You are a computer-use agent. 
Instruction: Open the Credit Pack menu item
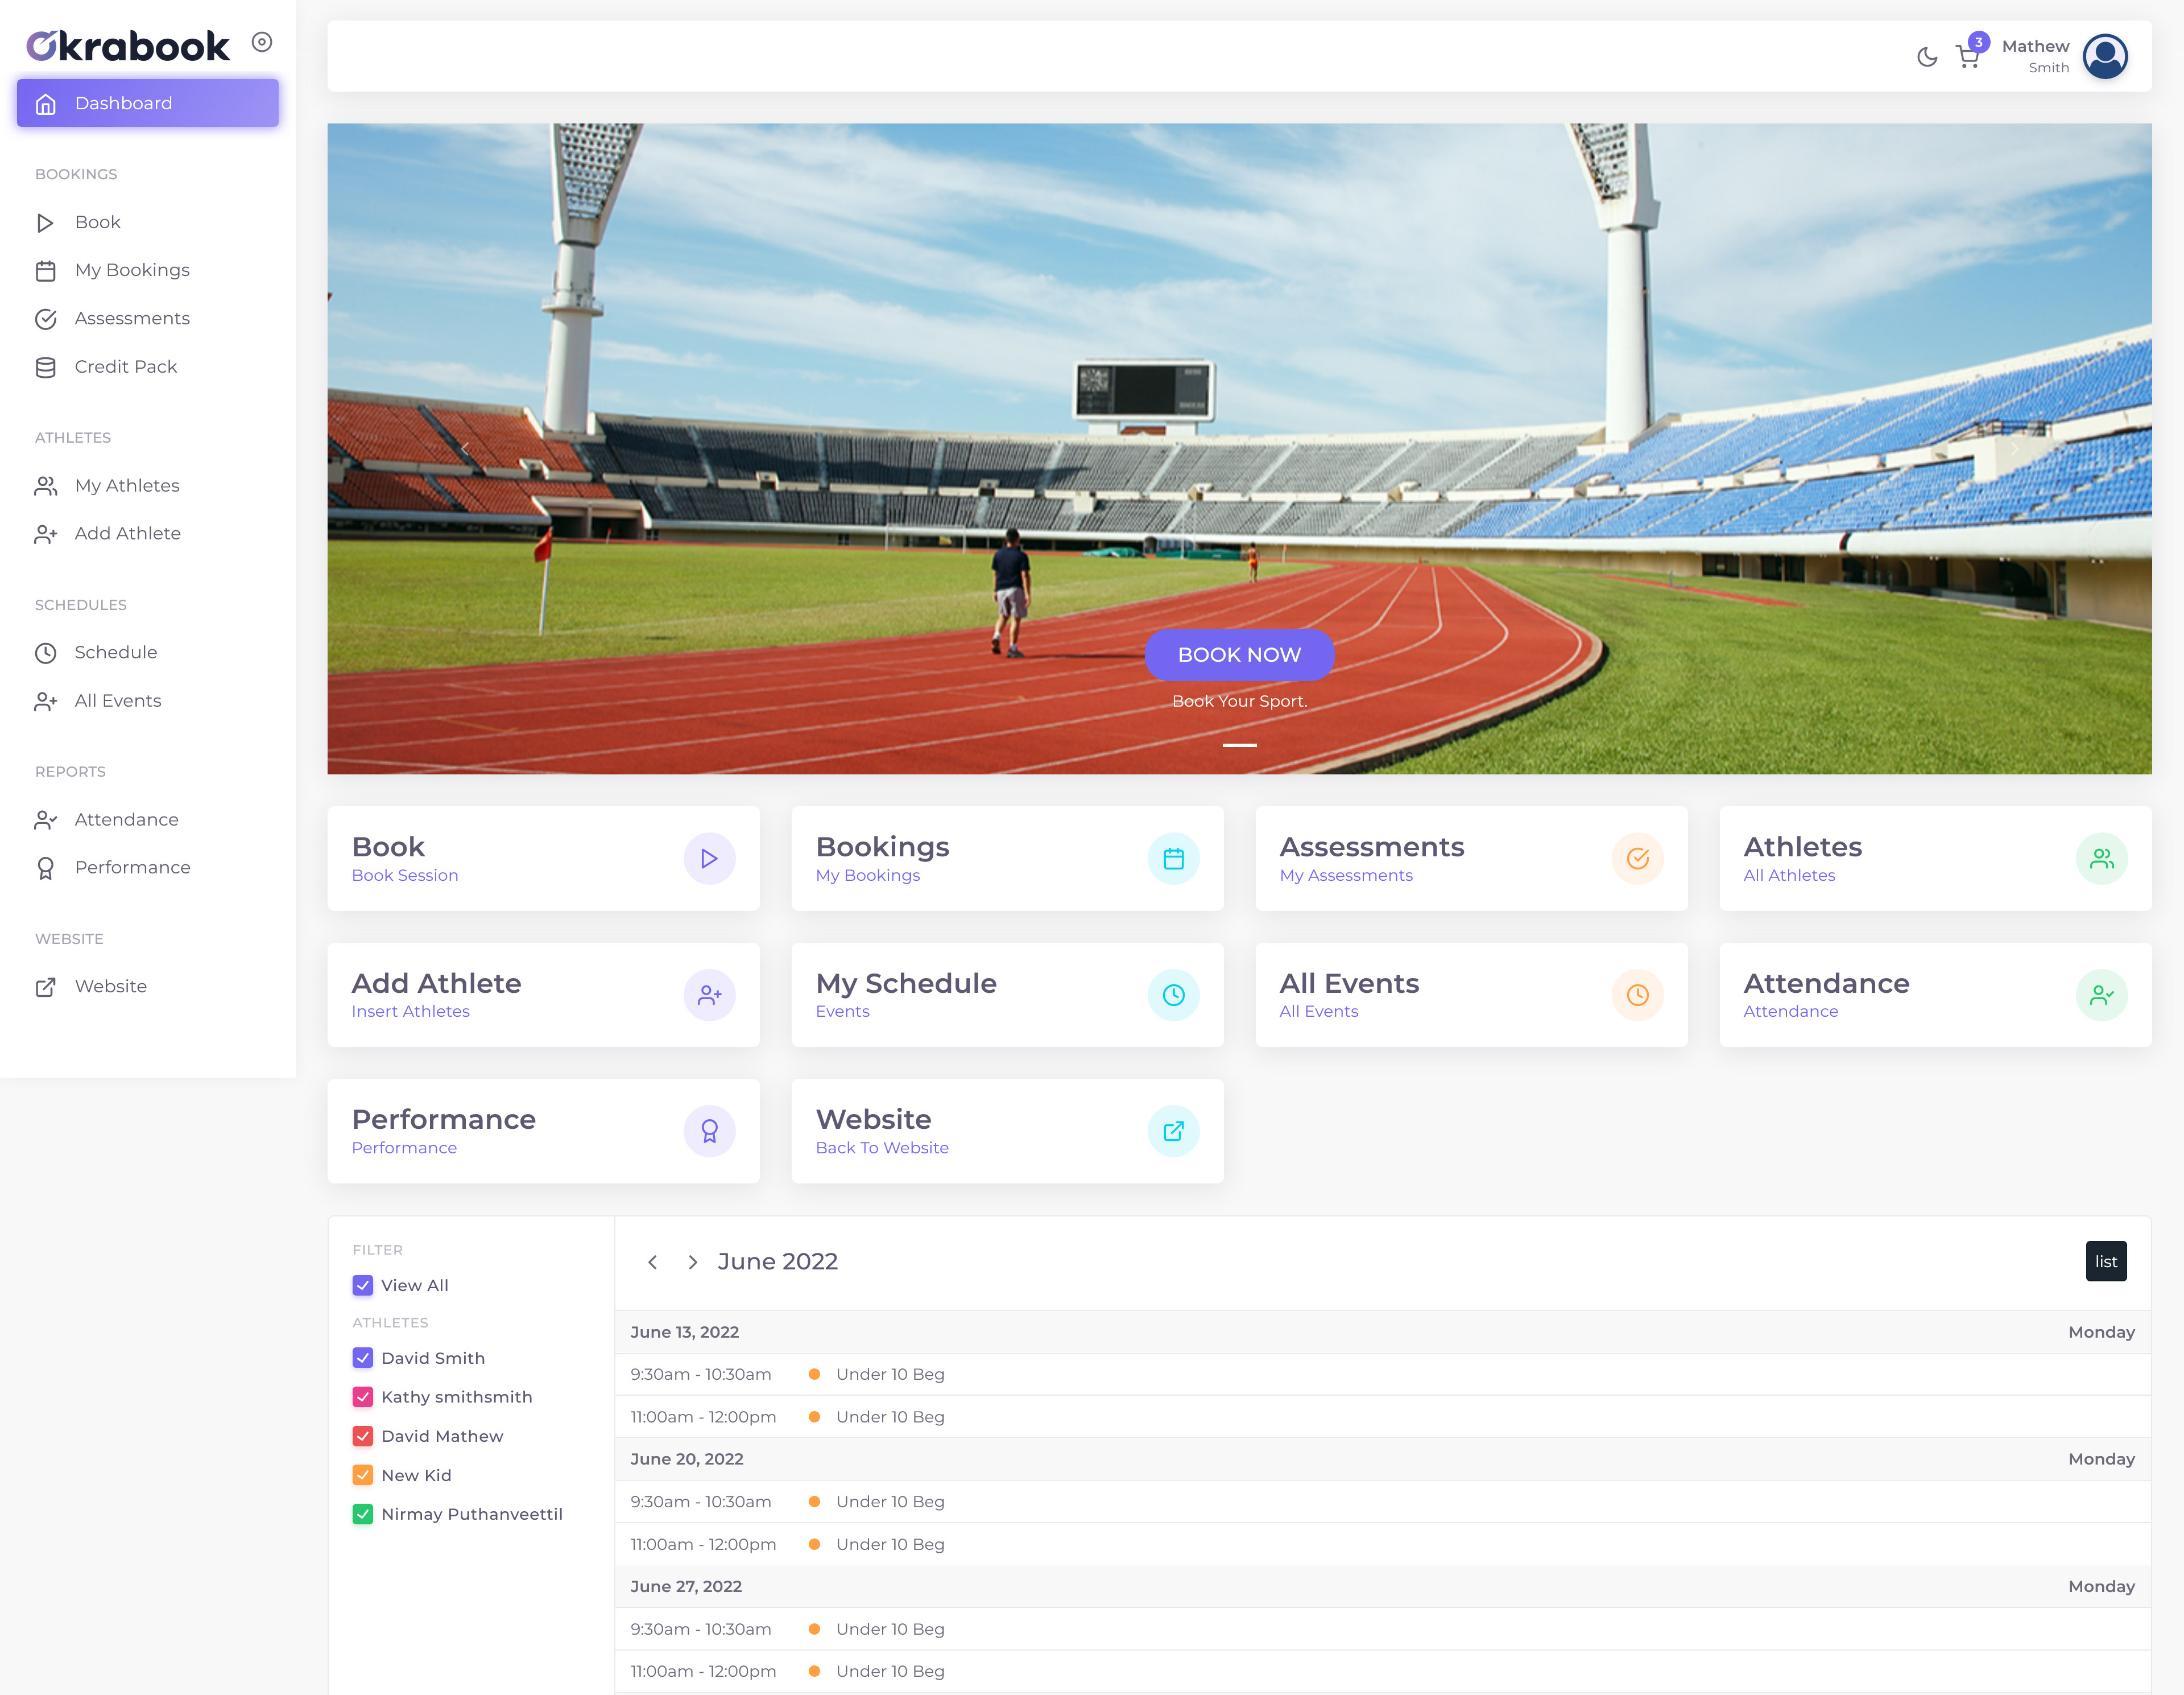coord(124,367)
